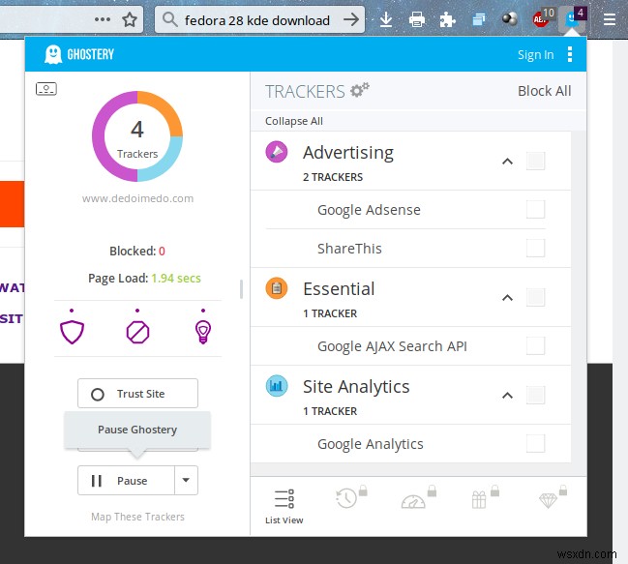Click the Advertising category icon
The width and height of the screenshot is (628, 564).
[x=277, y=152]
